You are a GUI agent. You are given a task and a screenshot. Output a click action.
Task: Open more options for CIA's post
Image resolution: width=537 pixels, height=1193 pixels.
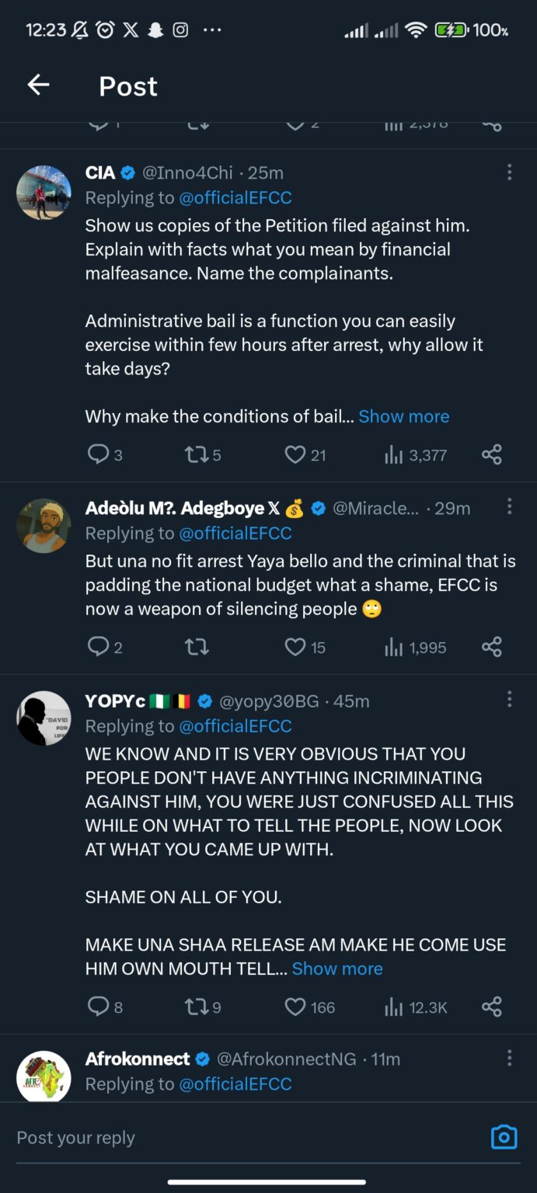[509, 172]
